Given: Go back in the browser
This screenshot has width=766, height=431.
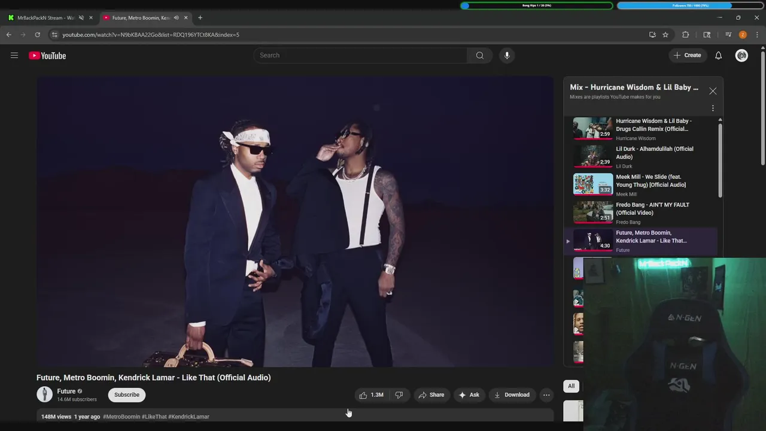Looking at the screenshot, I should point(9,35).
